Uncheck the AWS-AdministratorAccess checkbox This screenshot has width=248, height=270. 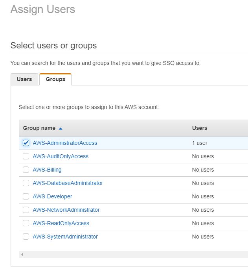pos(26,143)
